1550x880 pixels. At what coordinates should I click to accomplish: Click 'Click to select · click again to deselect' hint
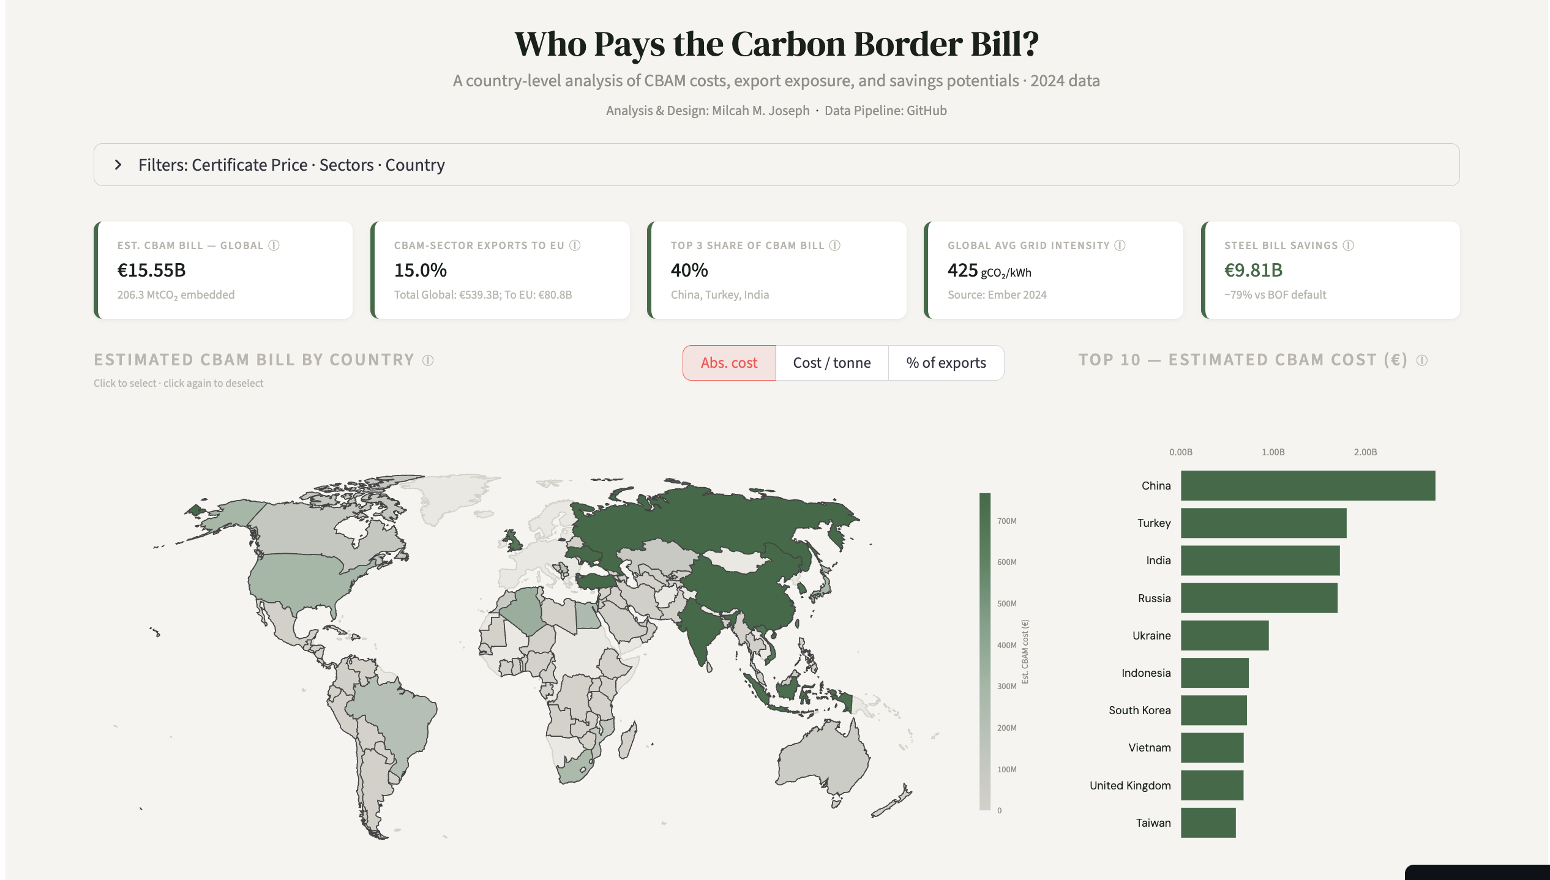[x=178, y=383]
